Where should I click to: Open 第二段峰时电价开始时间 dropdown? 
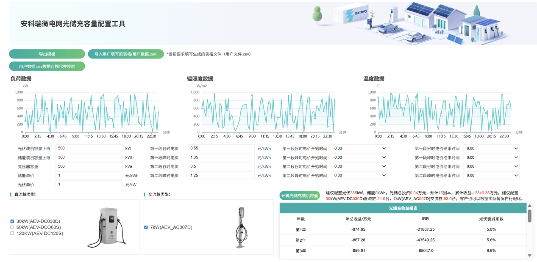(359, 175)
